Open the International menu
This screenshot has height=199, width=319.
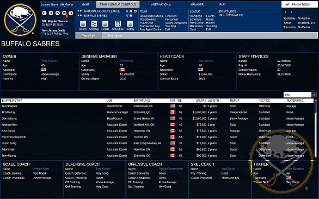point(161,4)
